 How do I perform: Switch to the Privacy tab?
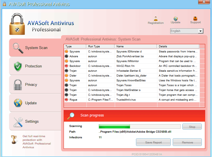pyautogui.click(x=31, y=84)
